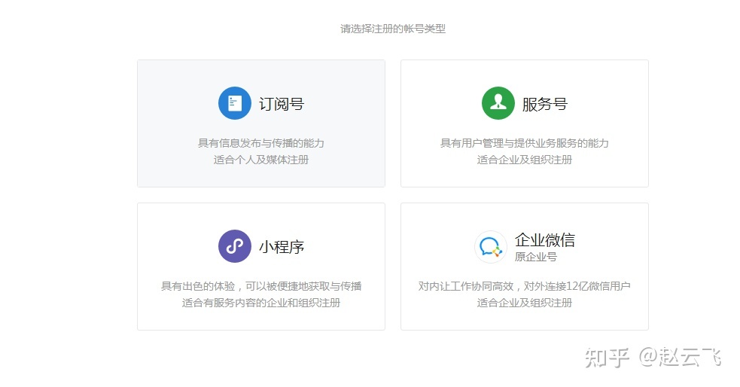Select the 小程序 account type title
Image resolution: width=740 pixels, height=387 pixels.
[x=282, y=247]
